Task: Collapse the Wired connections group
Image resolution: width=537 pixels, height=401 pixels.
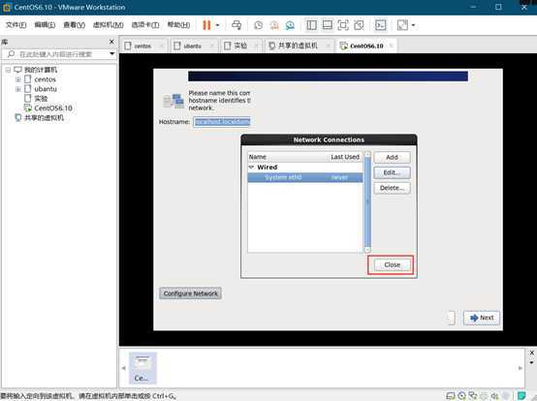Action: (x=251, y=168)
